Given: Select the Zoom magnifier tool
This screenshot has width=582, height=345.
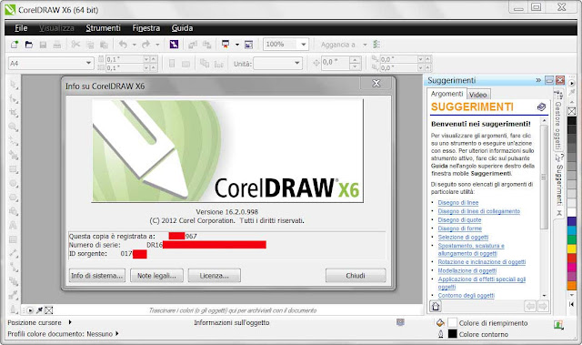Looking at the screenshot, I should point(14,127).
